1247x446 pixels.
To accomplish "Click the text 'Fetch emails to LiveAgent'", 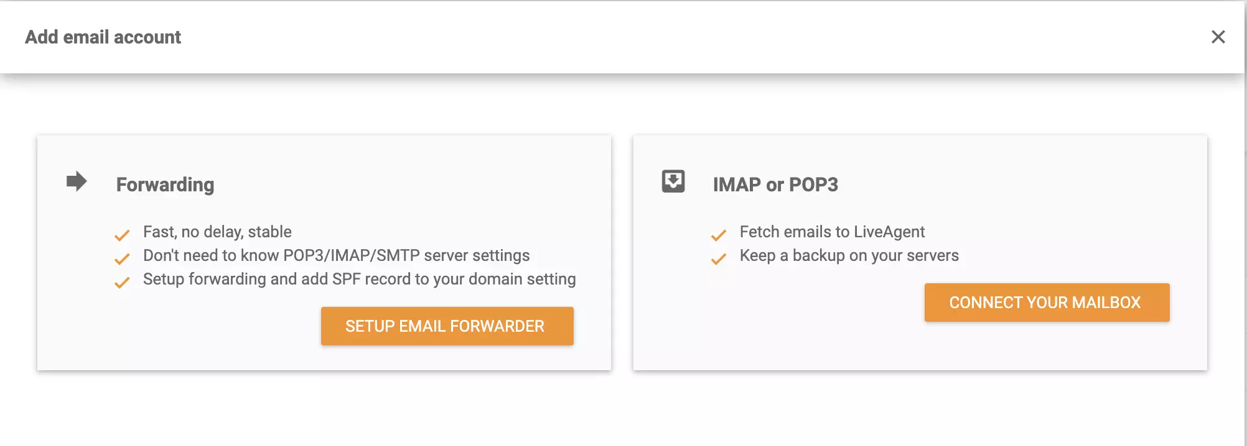I will [x=832, y=232].
